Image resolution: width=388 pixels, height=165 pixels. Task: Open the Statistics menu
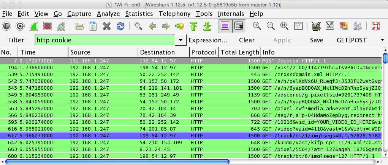tap(139, 14)
